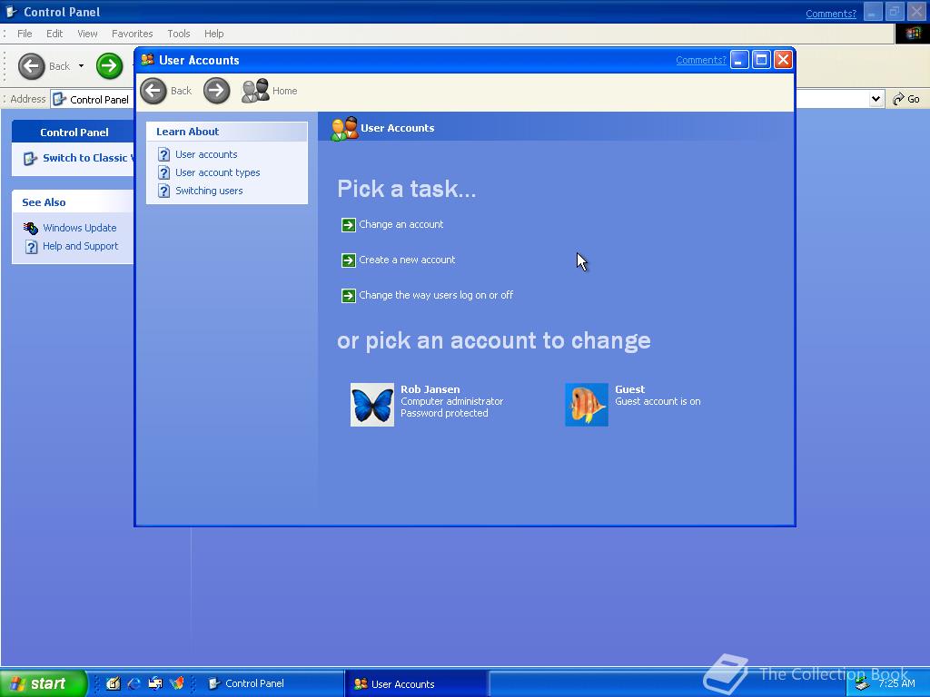This screenshot has width=930, height=697.
Task: Open the Favorites menu
Action: [132, 34]
